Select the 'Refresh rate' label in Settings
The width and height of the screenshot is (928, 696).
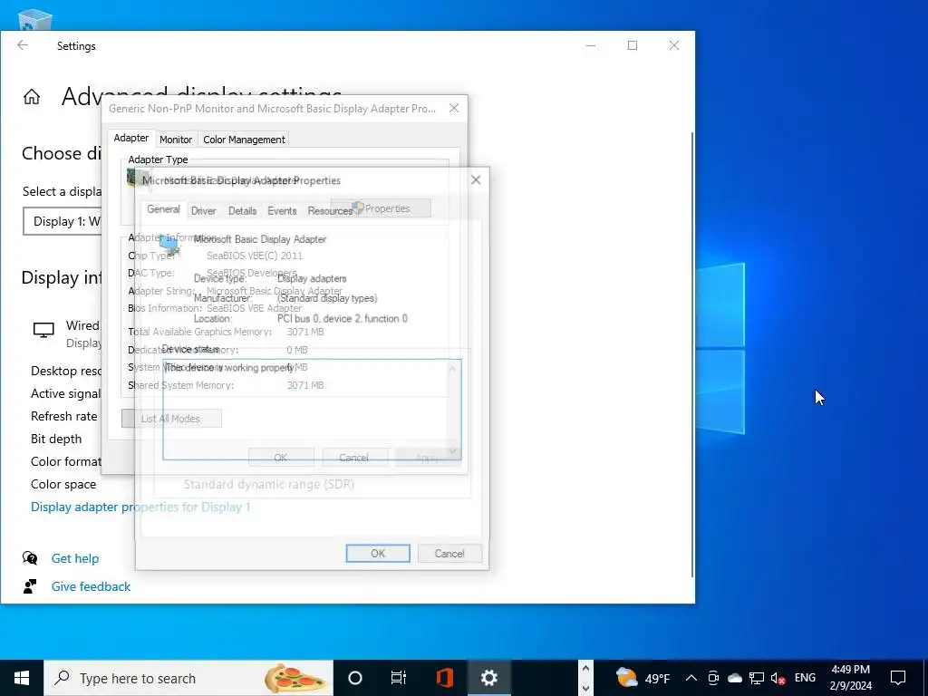click(x=64, y=416)
